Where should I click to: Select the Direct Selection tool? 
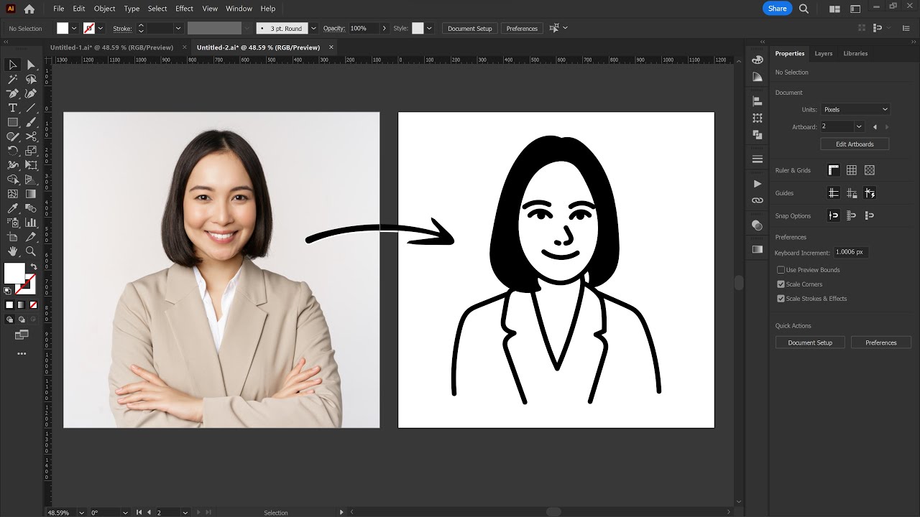pyautogui.click(x=31, y=65)
